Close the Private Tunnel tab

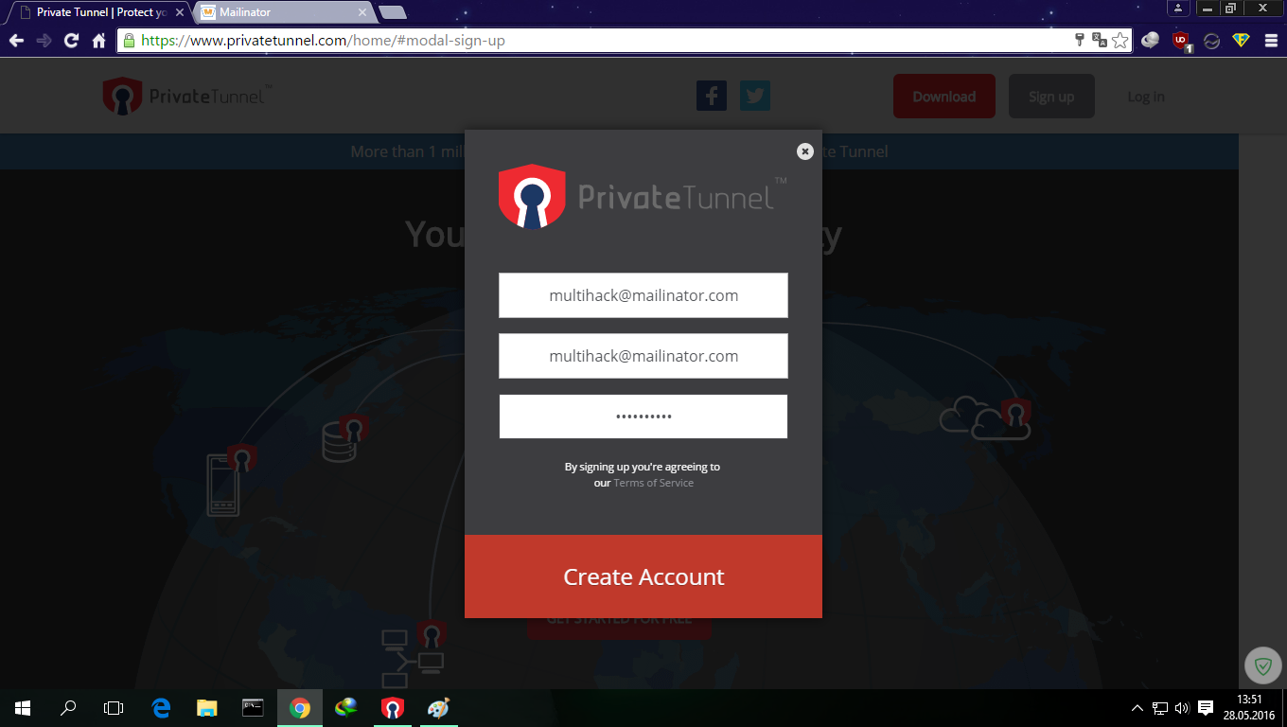pyautogui.click(x=180, y=12)
